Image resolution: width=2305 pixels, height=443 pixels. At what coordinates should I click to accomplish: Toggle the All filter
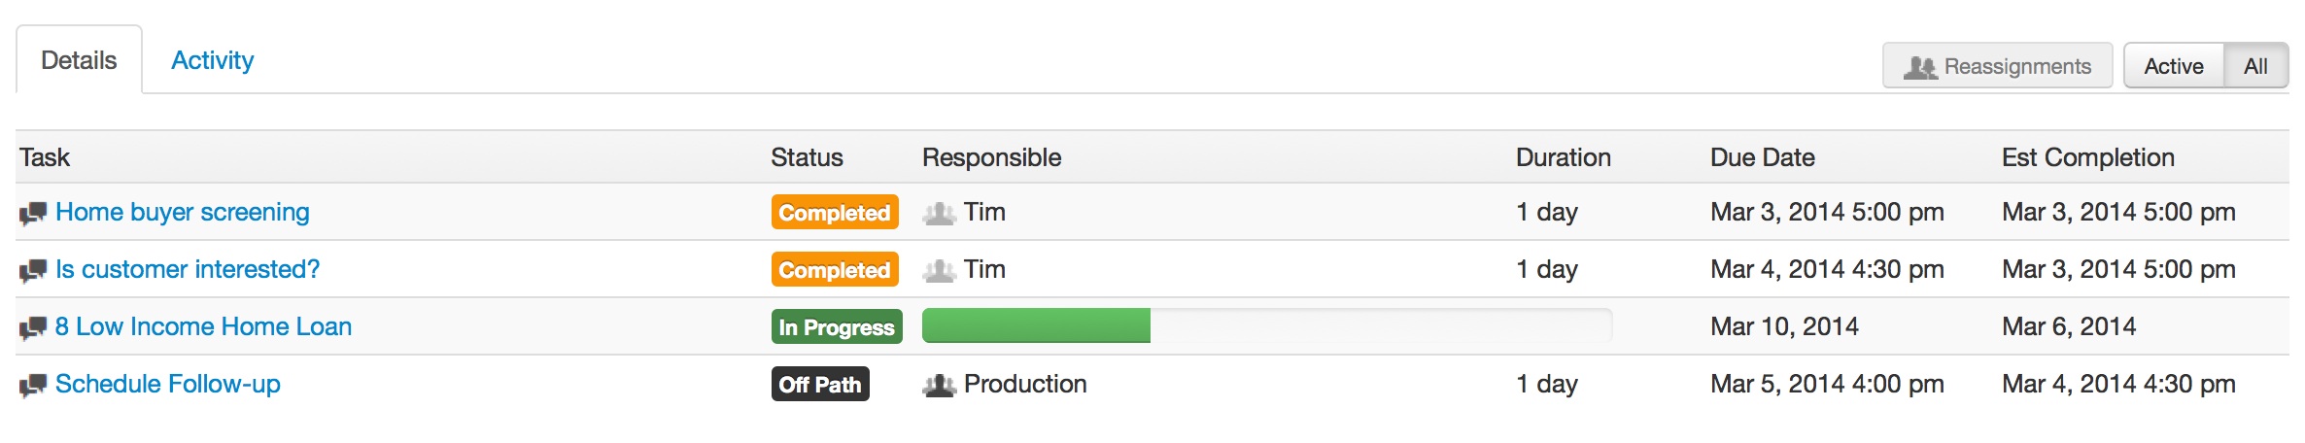(x=2255, y=66)
